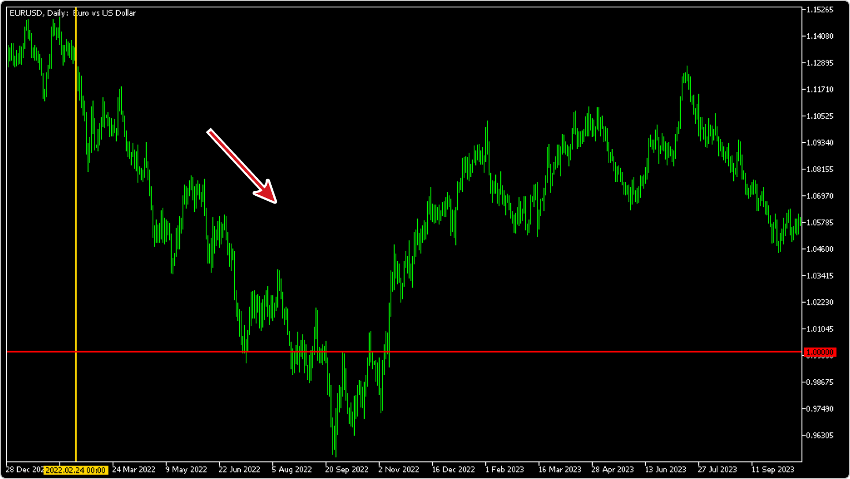Select 1 Feb 2023 date label
The height and width of the screenshot is (479, 850).
point(505,470)
